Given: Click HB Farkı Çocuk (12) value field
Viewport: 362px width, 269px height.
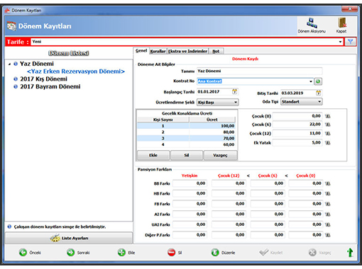Looking at the screenshot, I should (229, 193).
